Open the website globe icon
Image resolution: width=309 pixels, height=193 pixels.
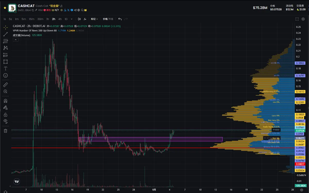tap(79, 10)
